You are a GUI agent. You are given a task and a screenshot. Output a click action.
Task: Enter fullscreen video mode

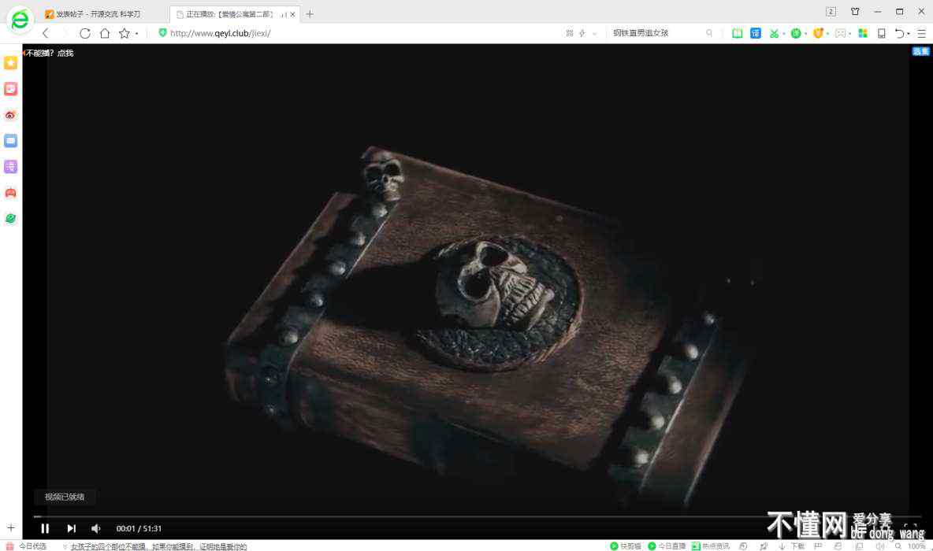point(910,528)
